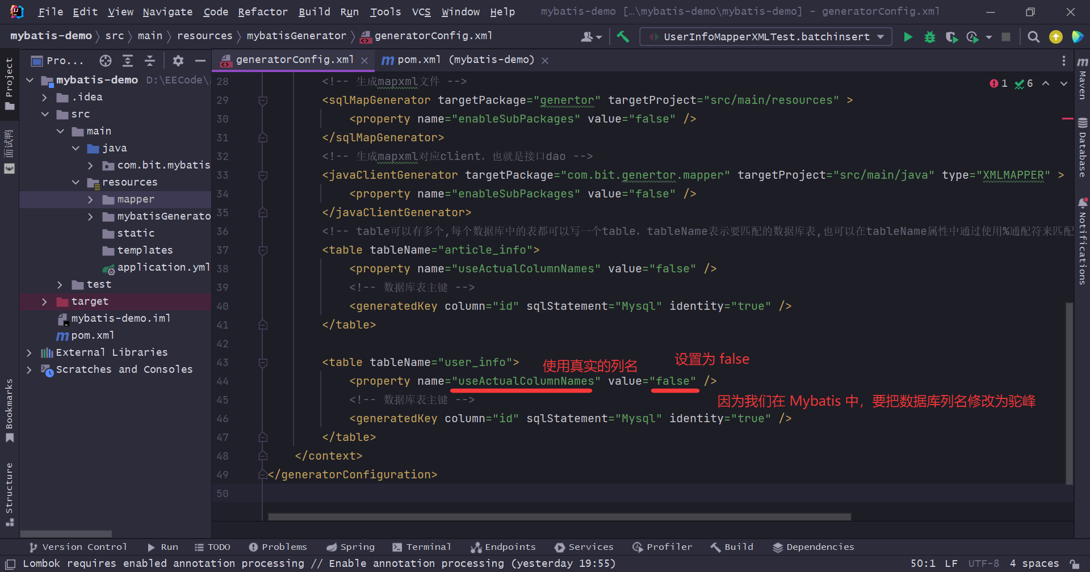Viewport: 1090px width, 572px height.
Task: Run with Coverage icon
Action: tap(951, 37)
